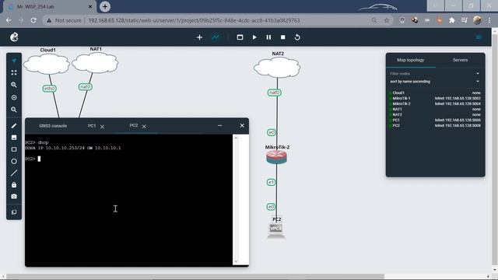Image resolution: width=498 pixels, height=280 pixels.
Task: Open the Servers tab
Action: (460, 60)
